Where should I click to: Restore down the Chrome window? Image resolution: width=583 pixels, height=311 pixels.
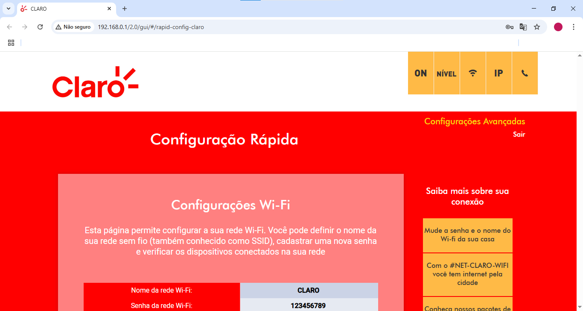tap(554, 9)
